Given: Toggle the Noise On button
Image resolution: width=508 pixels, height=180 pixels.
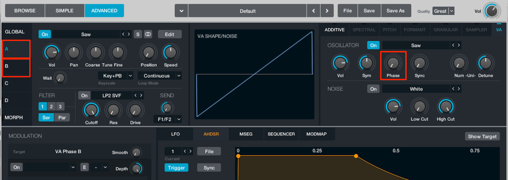Looking at the screenshot, I should coord(373,89).
